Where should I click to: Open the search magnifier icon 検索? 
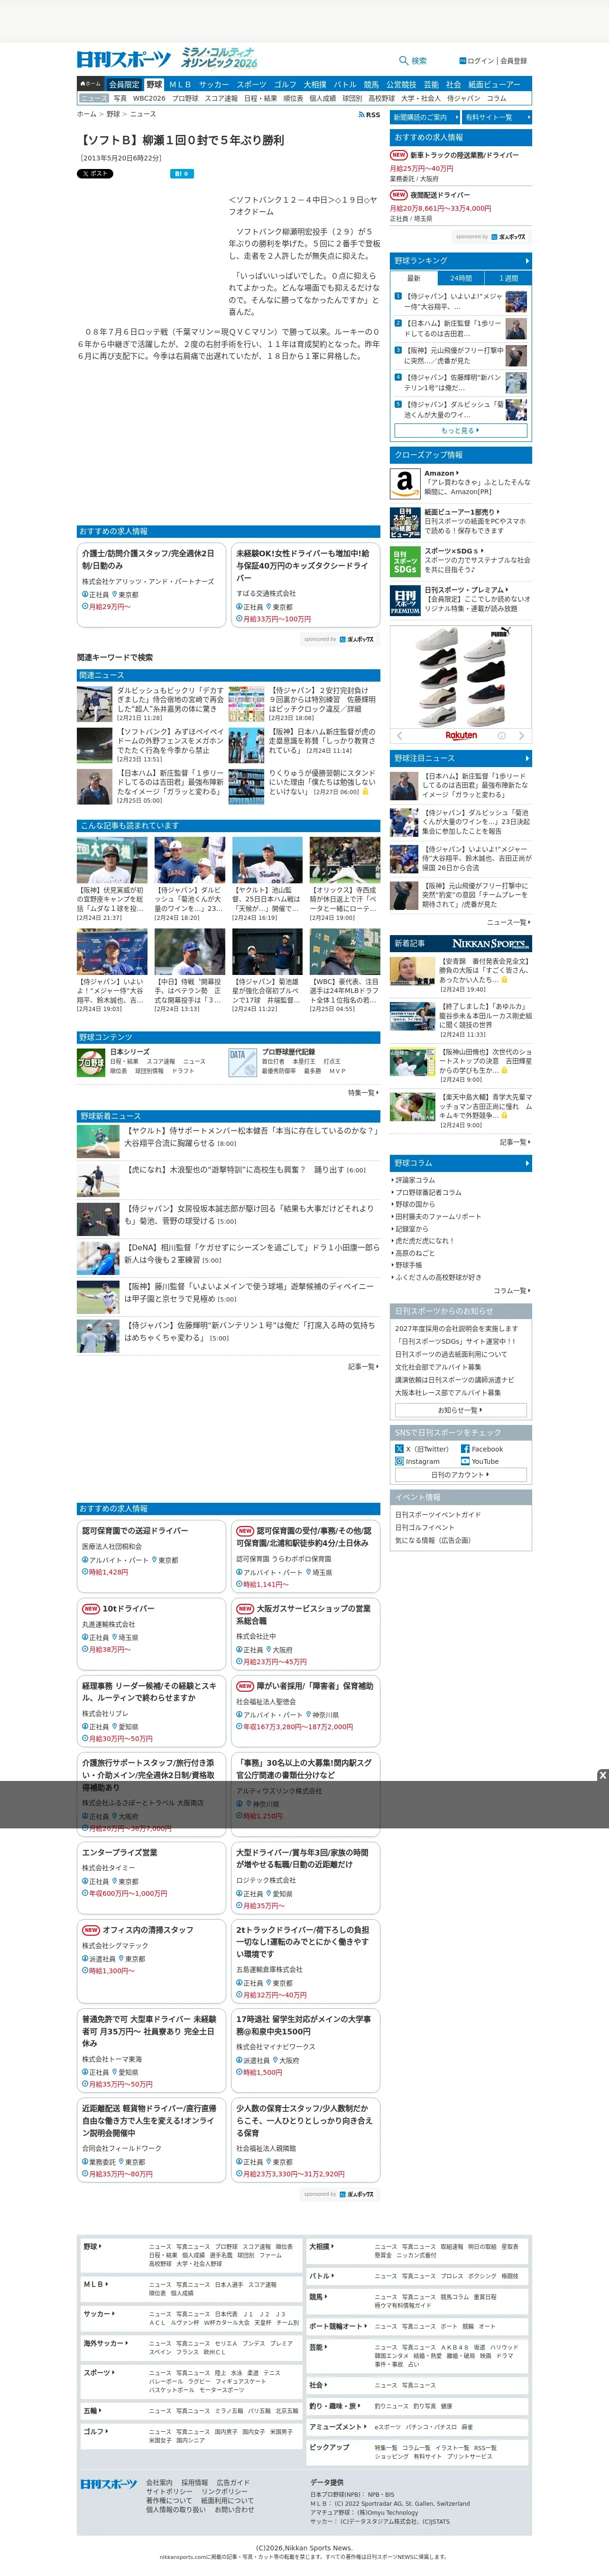click(x=404, y=61)
